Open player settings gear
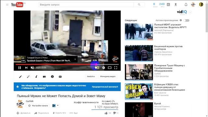This screenshot has height=117, width=208. [x=103, y=68]
